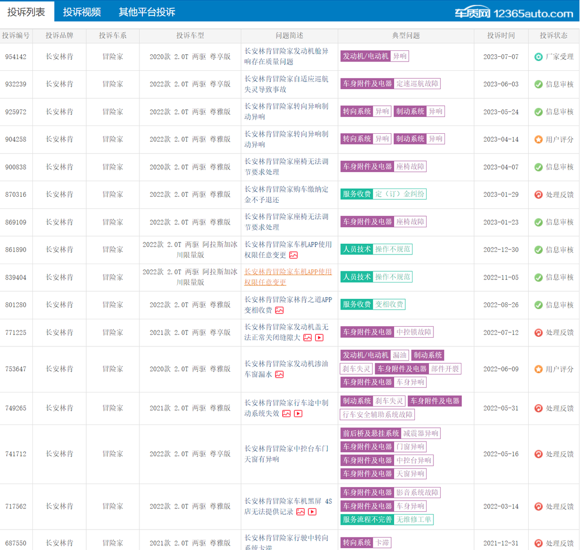Open the image icon in complaint 861890 description
This screenshot has height=550, width=581.
tap(293, 255)
